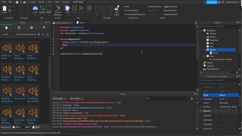Screen dimensions: 242x136
Task: Open the Toolbox Creations lightbulb tab
Action: pyautogui.click(x=44, y=28)
